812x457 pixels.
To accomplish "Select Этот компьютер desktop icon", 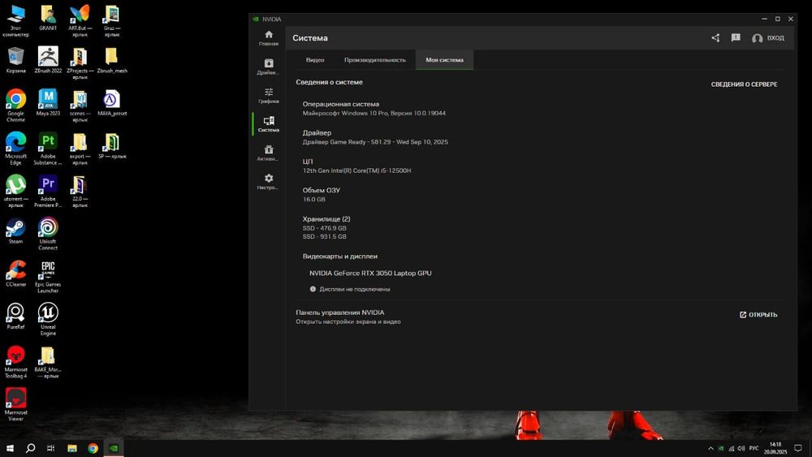I will click(x=15, y=21).
